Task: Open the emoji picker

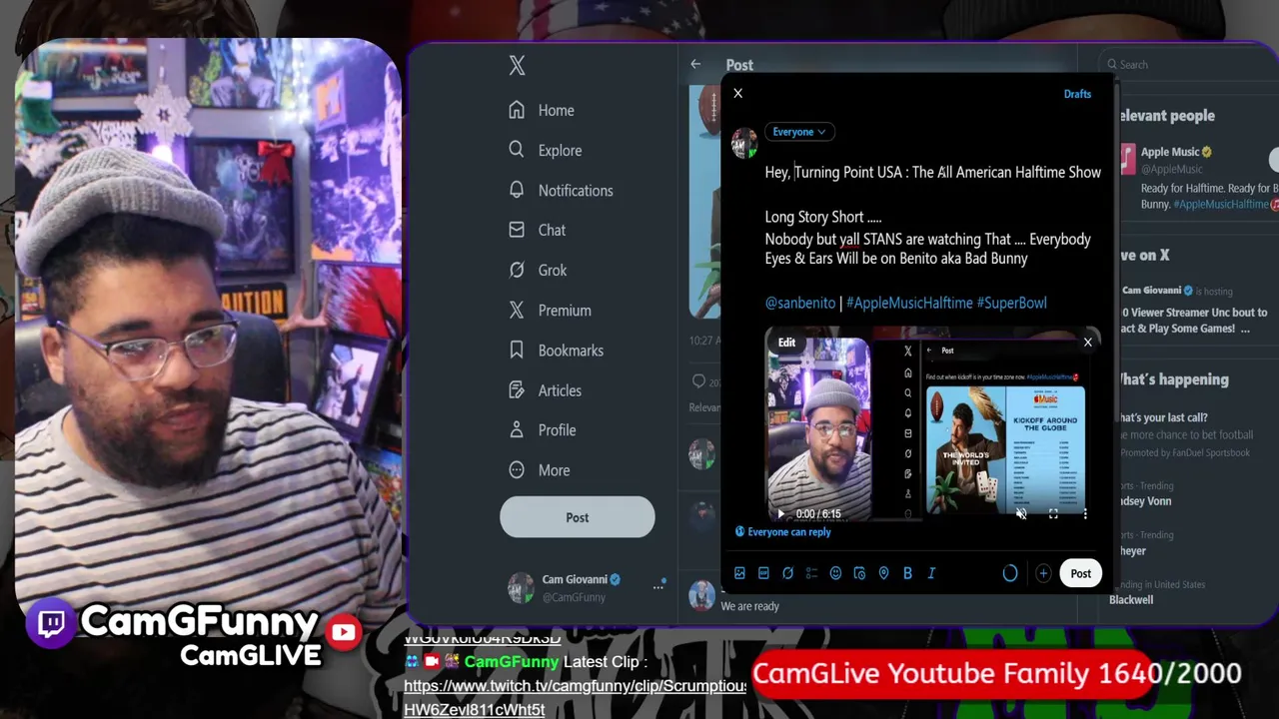Action: (x=835, y=573)
